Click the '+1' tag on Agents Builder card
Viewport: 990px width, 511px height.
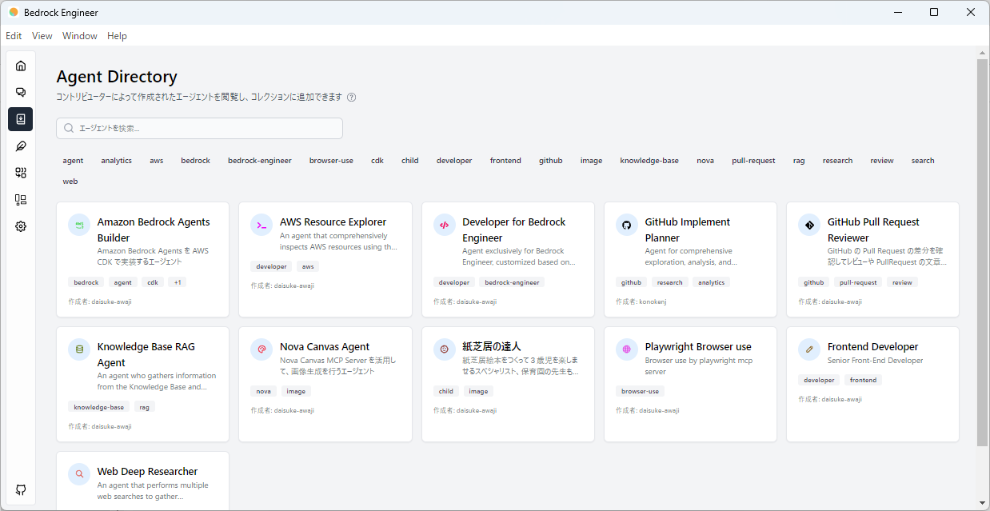coord(177,282)
